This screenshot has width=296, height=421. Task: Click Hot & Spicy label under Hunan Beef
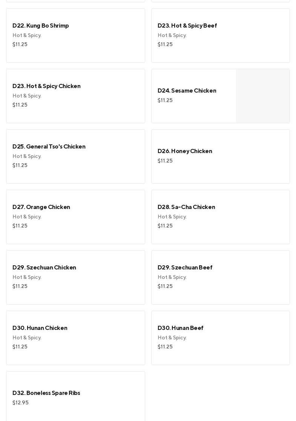(x=172, y=338)
